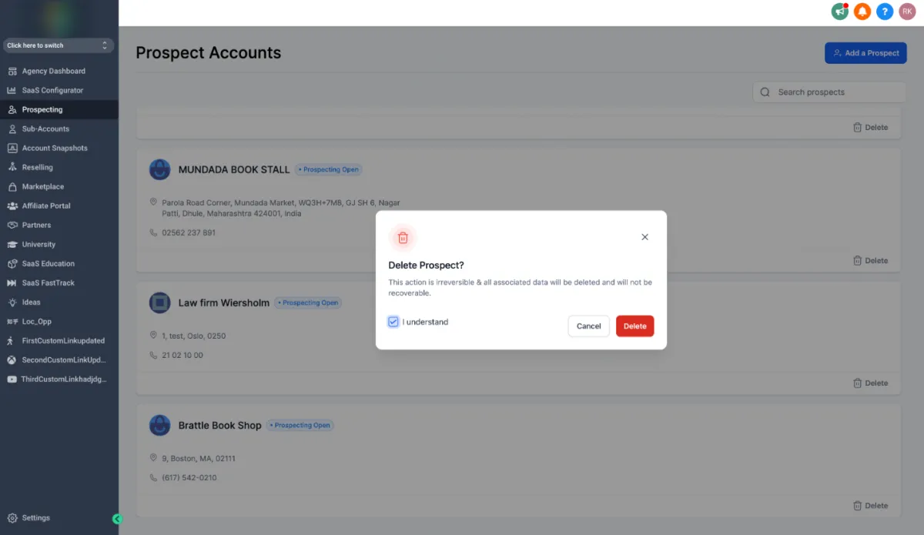
Task: Click the Affiliate Portal people icon
Action: (12, 206)
